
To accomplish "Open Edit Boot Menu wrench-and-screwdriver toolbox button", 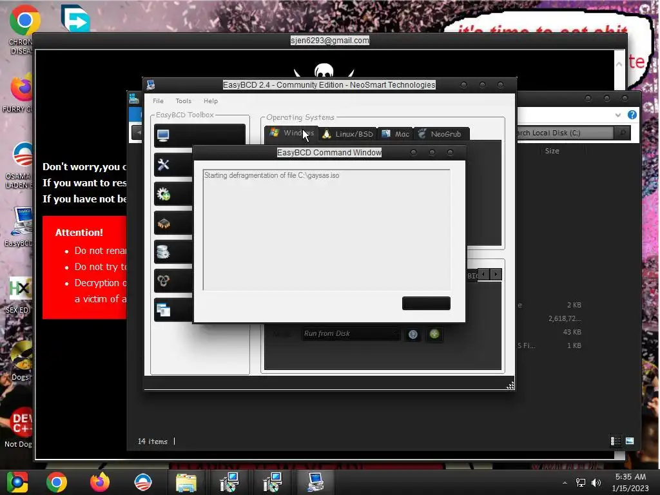I will (x=173, y=164).
